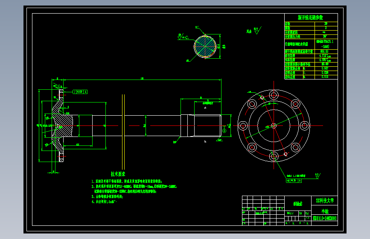The height and width of the screenshot is (239, 370).
Task: Click the hatched circular cross-section view
Action: (205, 47)
